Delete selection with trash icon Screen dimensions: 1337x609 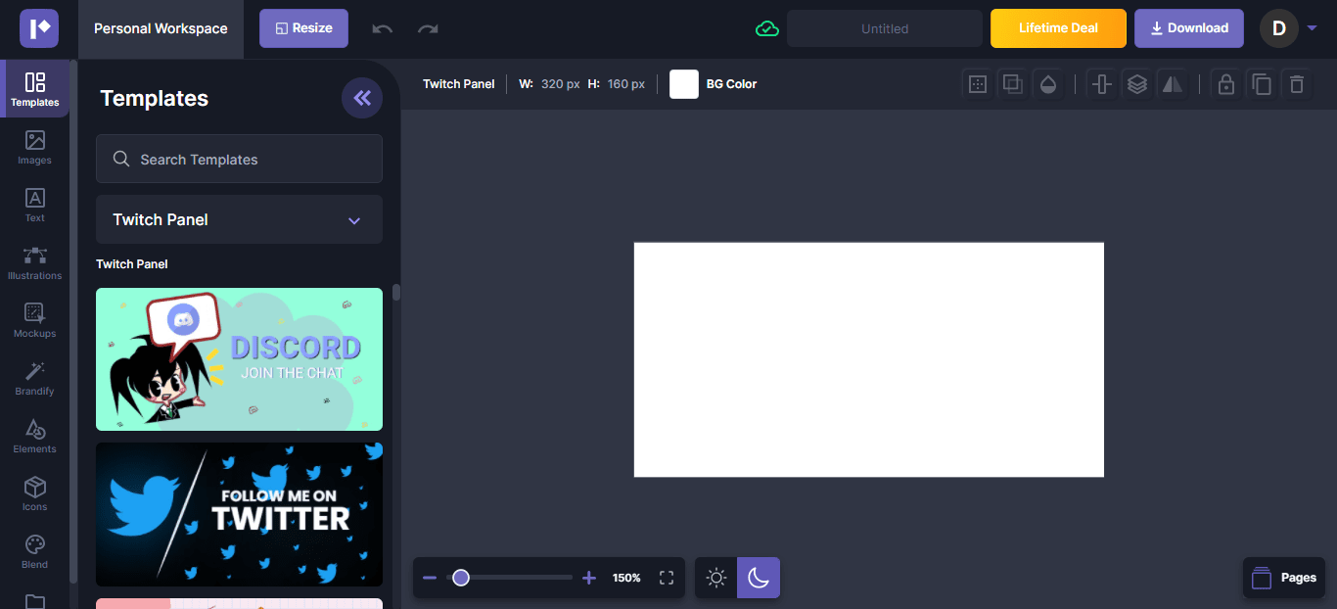point(1297,84)
